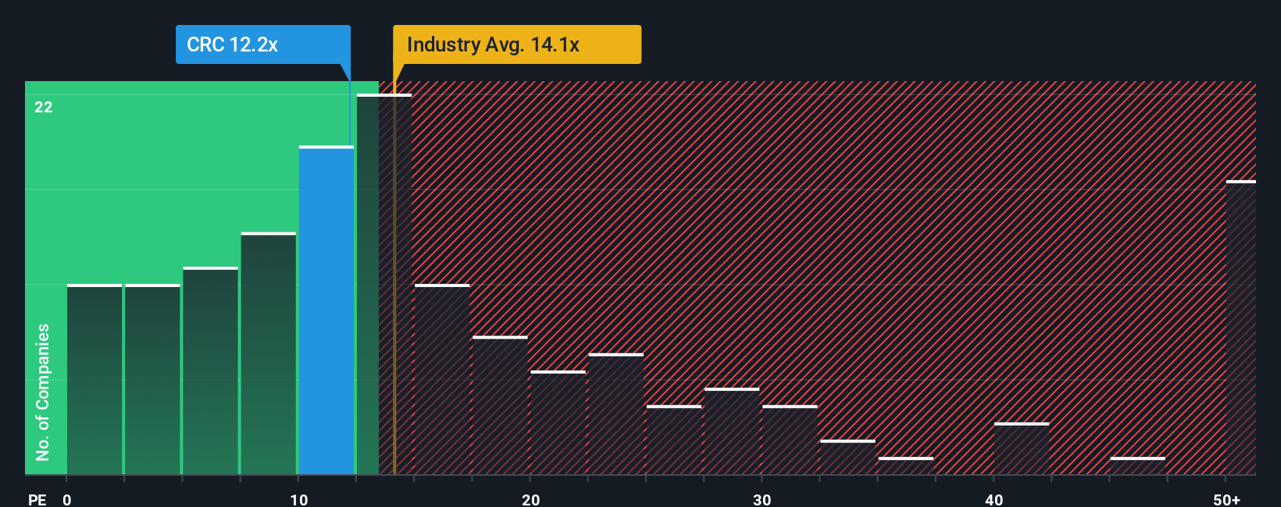
Task: Click the bar starting at PE 15
Action: pyautogui.click(x=442, y=380)
